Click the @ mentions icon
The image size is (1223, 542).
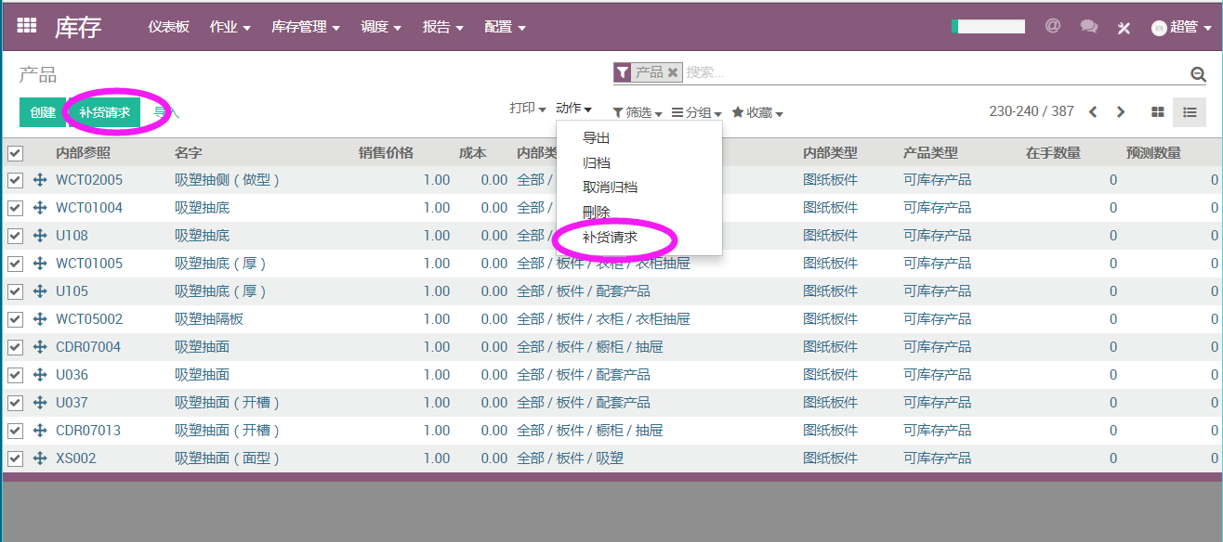point(1053,26)
